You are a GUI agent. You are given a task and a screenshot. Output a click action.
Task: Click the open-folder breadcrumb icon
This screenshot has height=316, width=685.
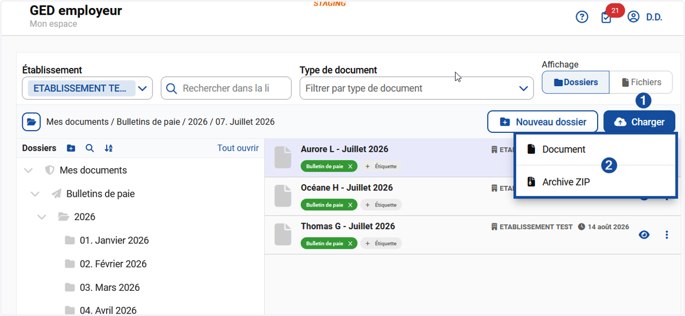pos(31,122)
